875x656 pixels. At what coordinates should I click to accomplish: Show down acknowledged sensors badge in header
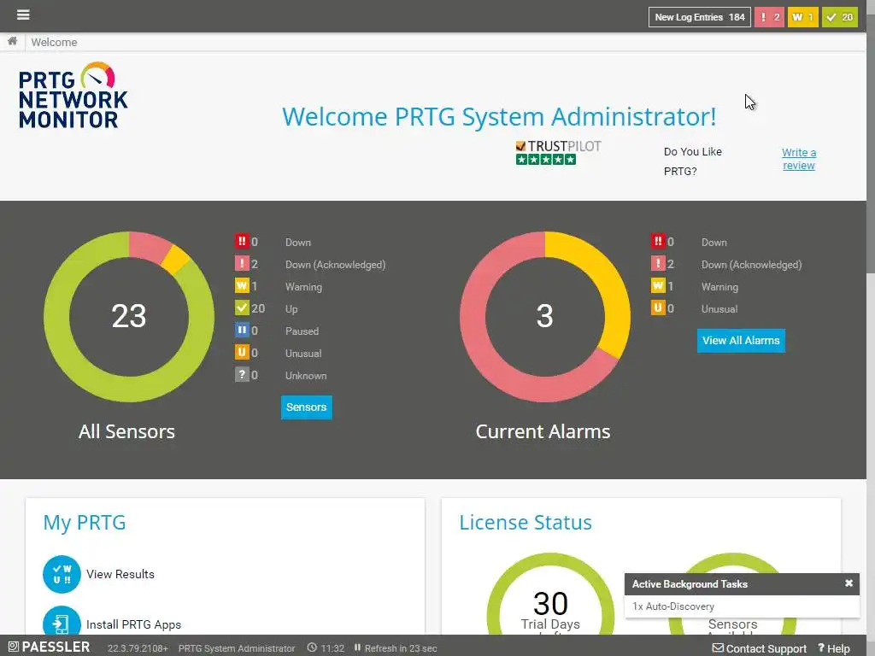point(769,17)
